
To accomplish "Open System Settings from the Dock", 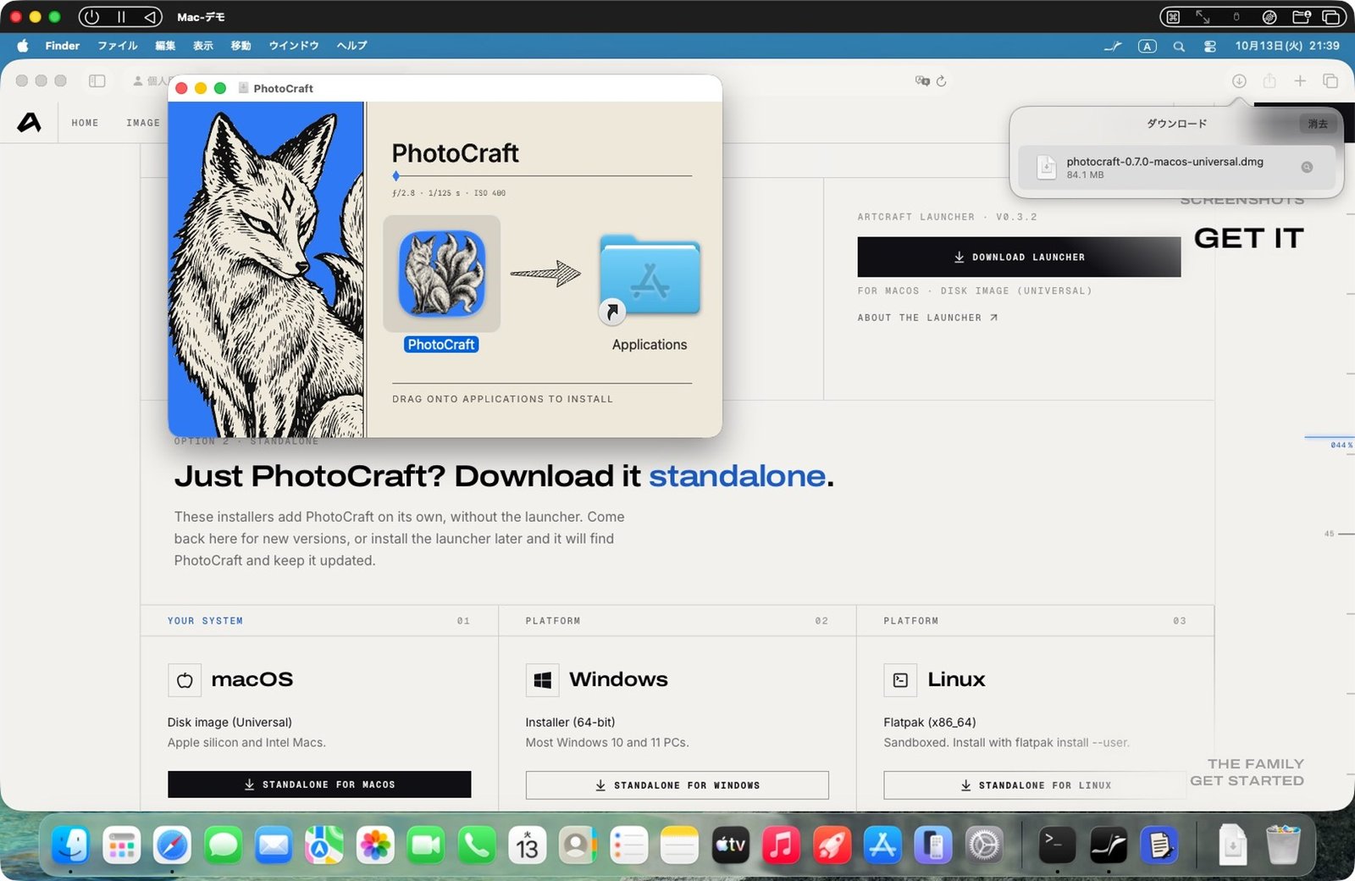I will point(984,845).
